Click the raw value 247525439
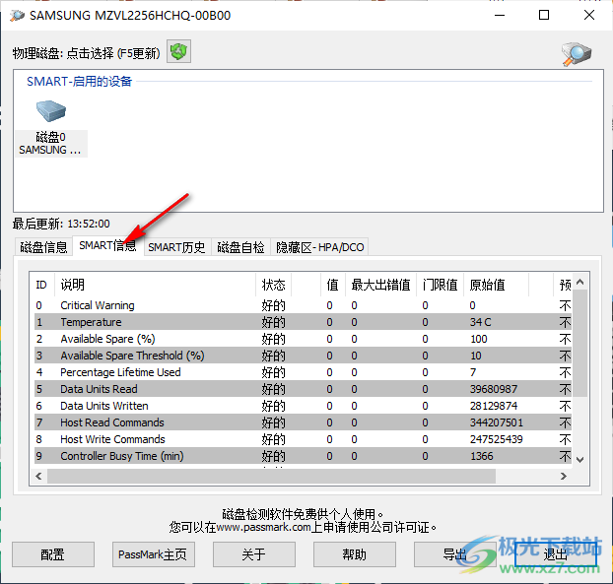Image resolution: width=613 pixels, height=584 pixels. (496, 439)
